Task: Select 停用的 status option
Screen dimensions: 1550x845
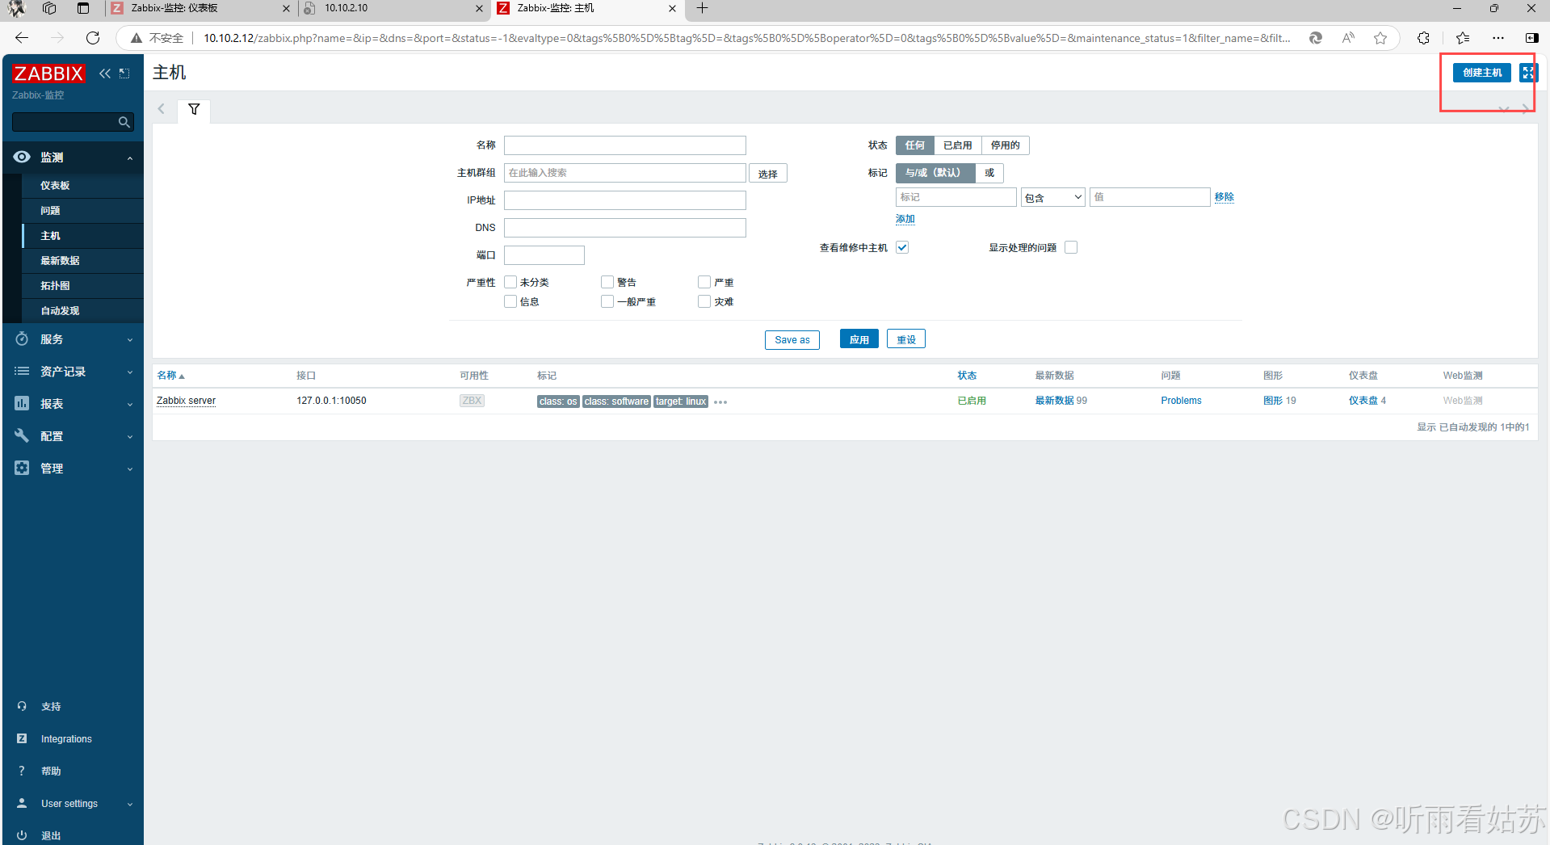Action: pyautogui.click(x=1005, y=145)
